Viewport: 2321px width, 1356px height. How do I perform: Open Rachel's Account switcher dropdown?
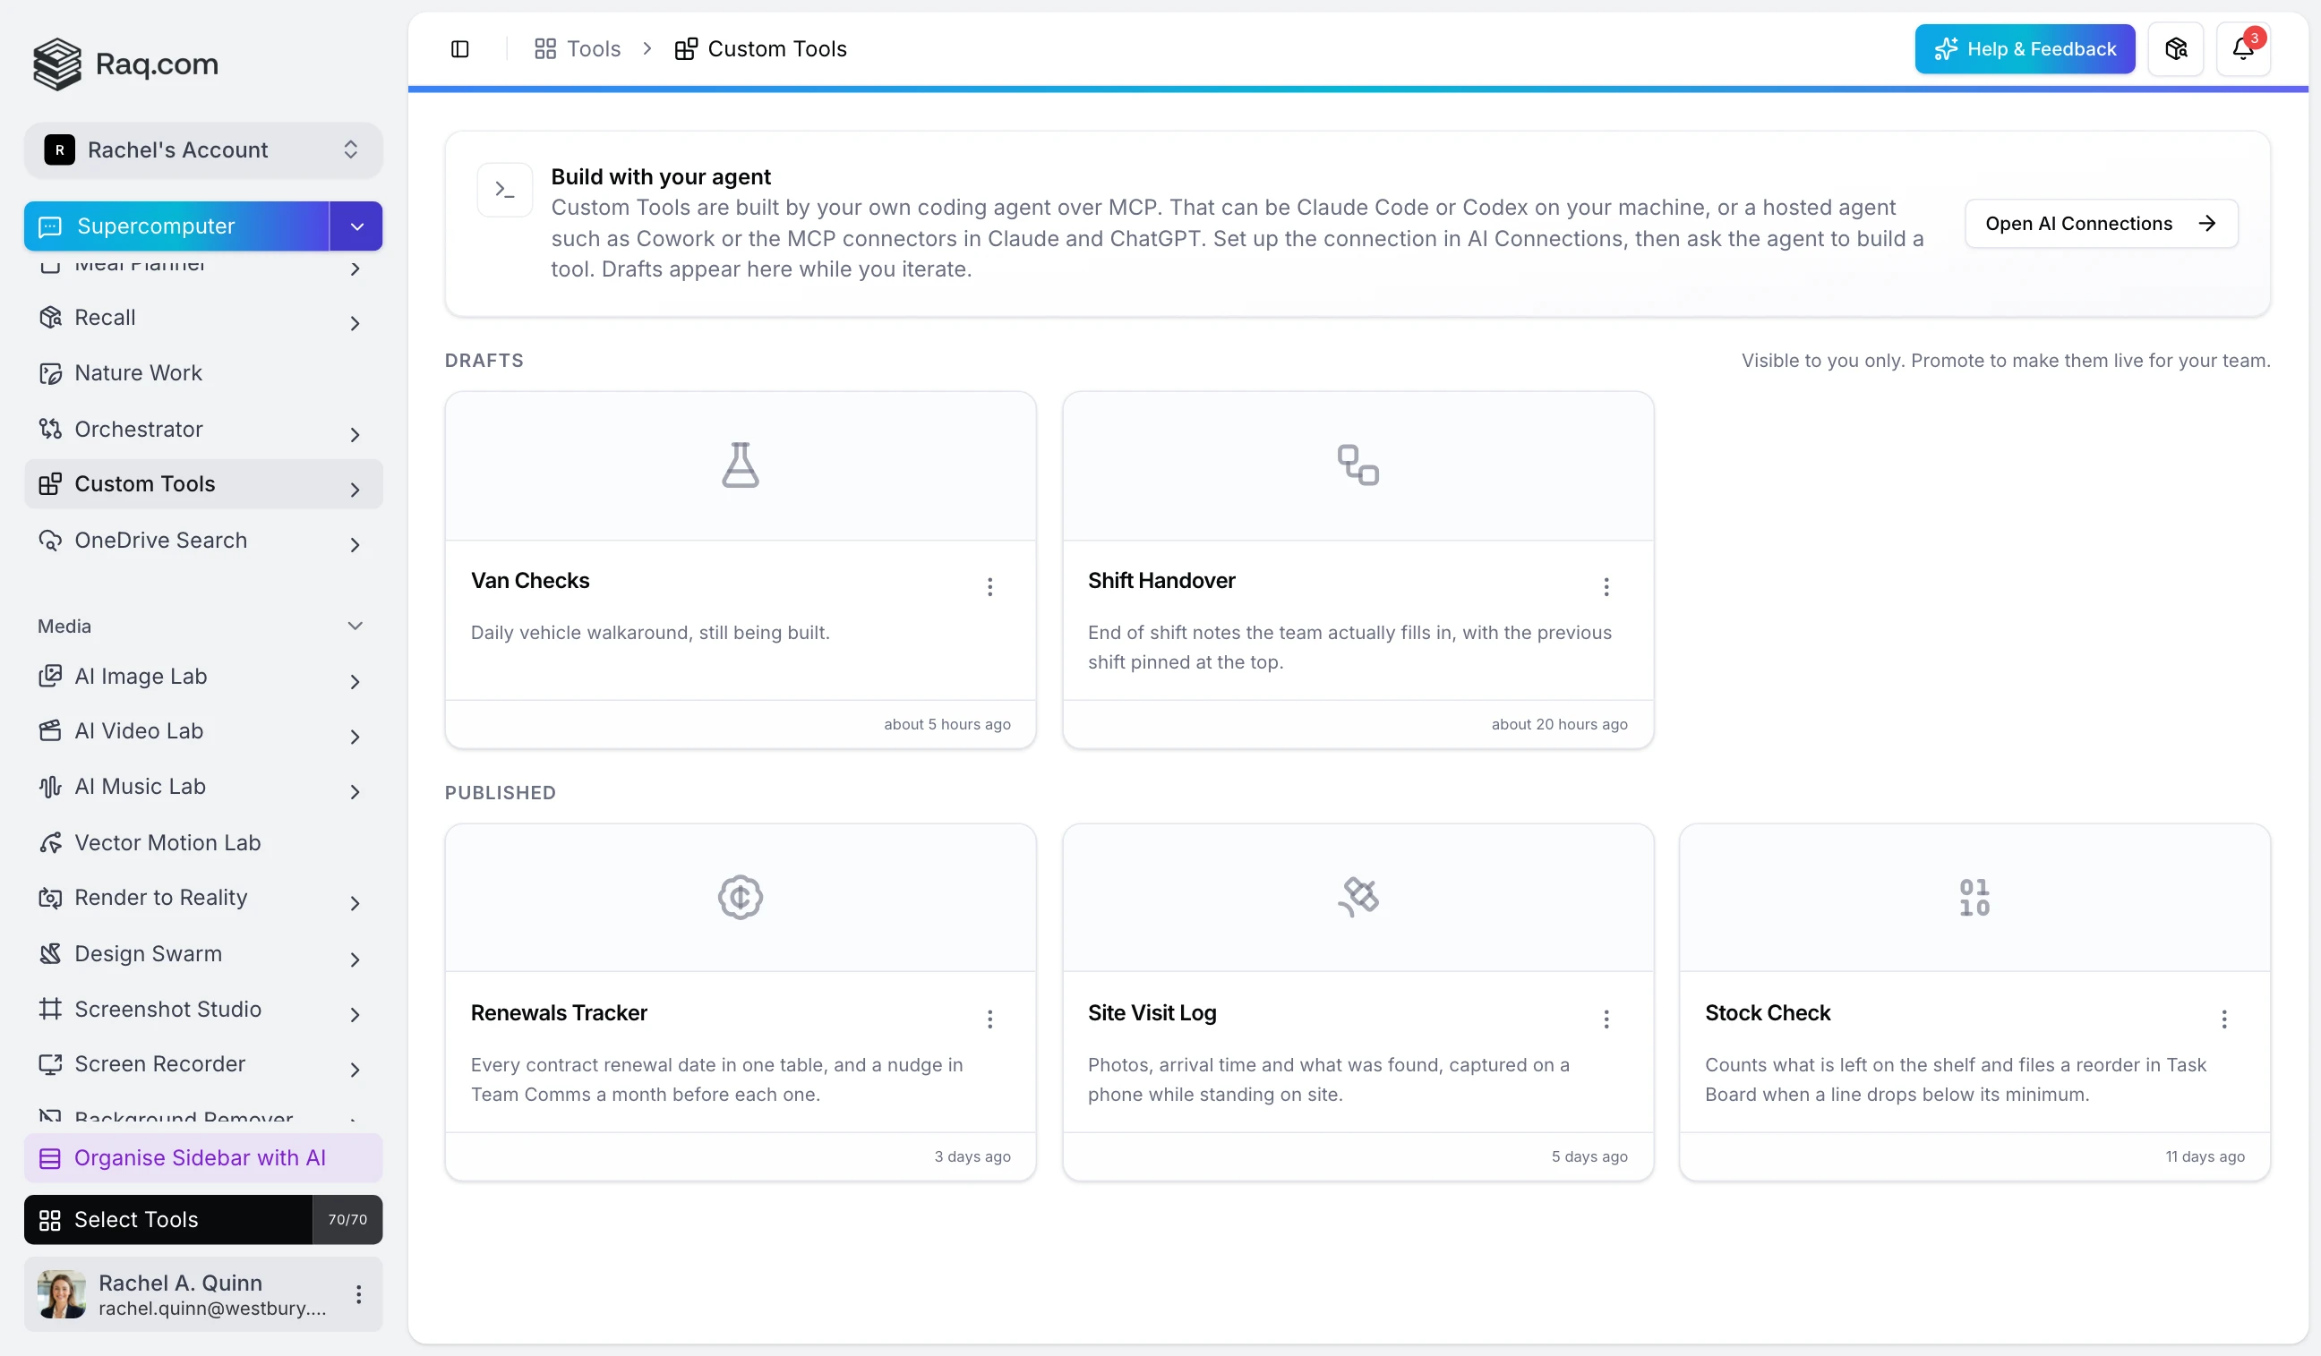202,150
